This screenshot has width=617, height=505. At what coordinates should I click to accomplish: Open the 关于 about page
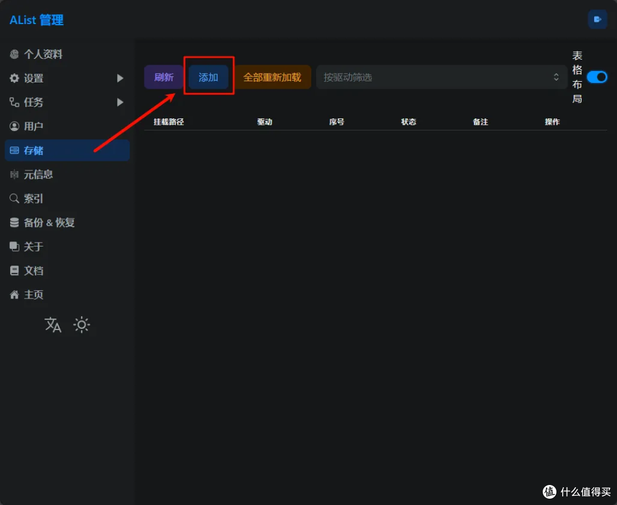point(67,246)
